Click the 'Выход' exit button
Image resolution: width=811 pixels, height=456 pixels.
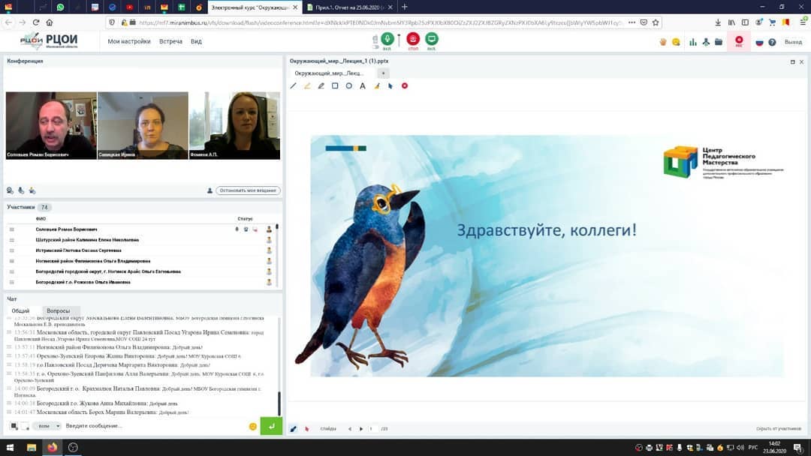click(x=793, y=42)
